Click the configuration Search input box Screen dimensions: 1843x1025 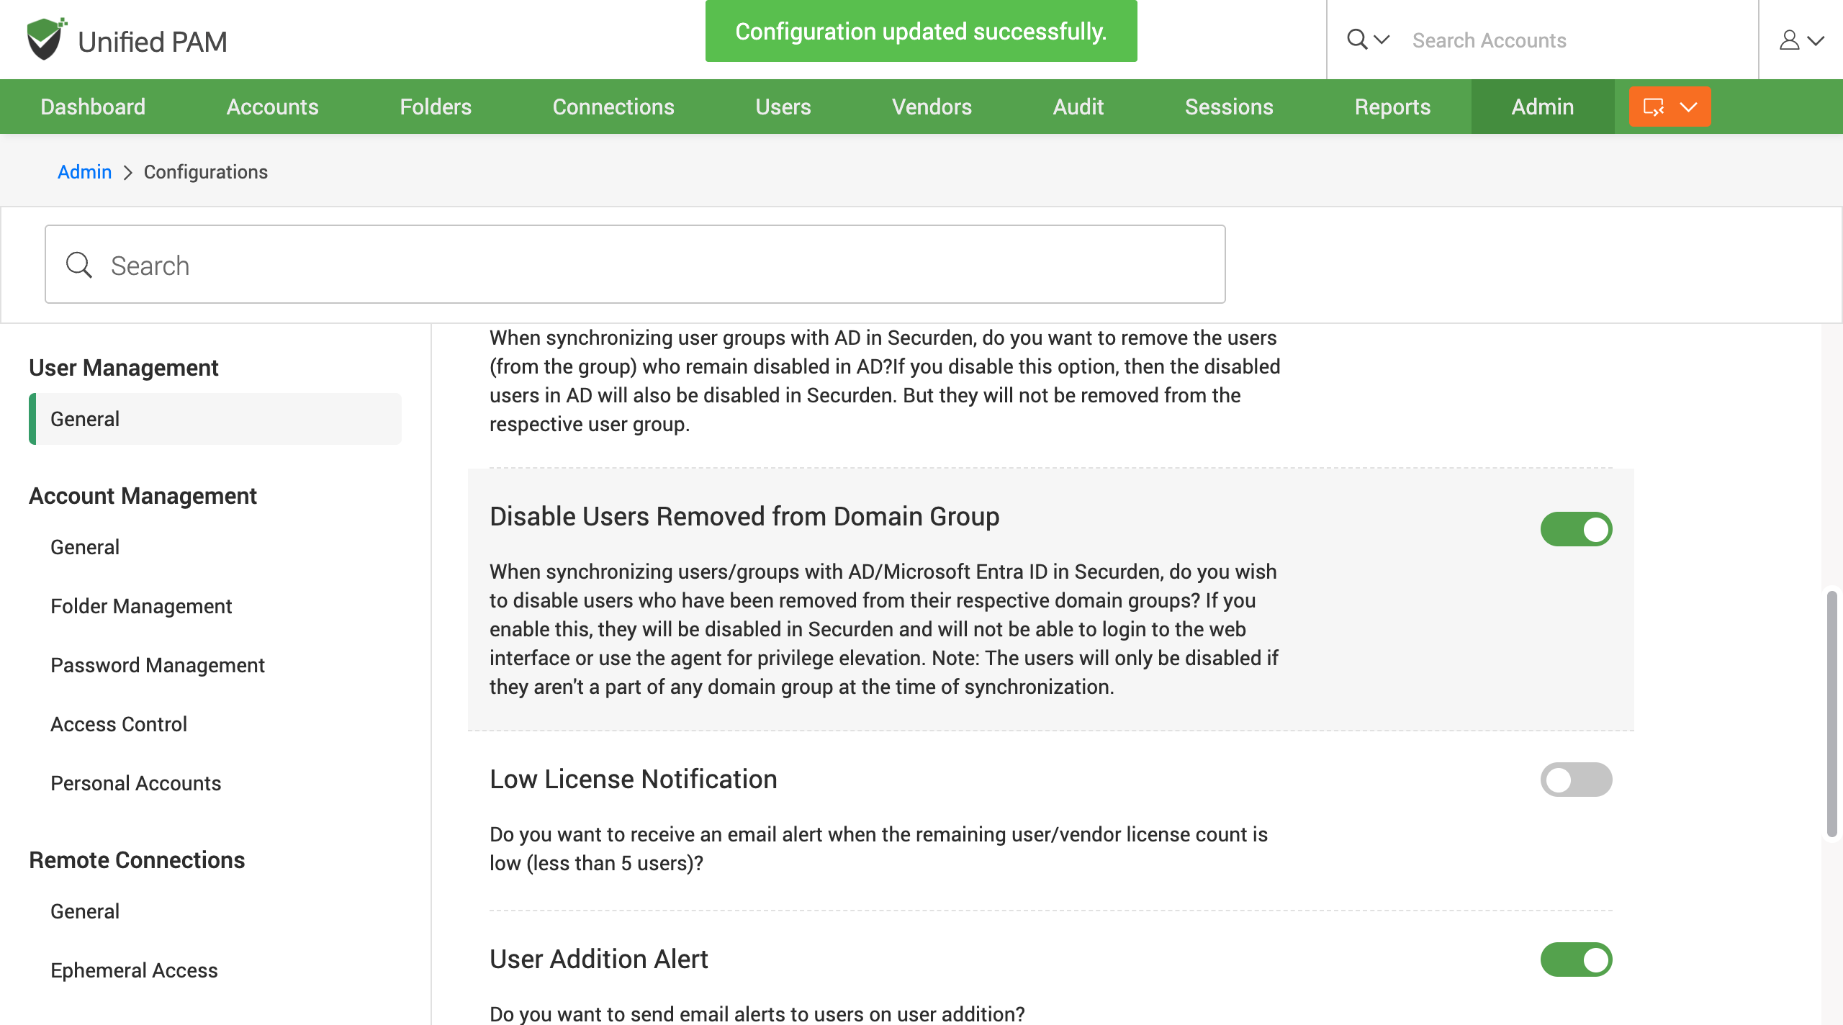pyautogui.click(x=635, y=264)
